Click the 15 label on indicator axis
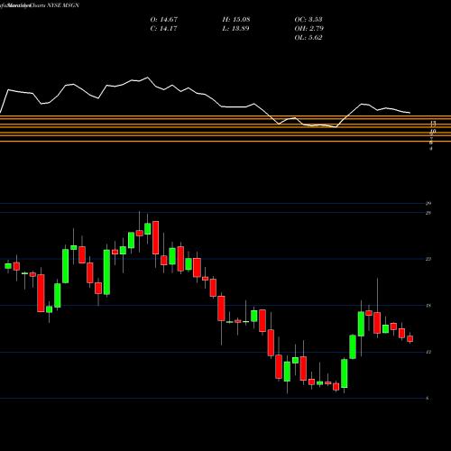This screenshot has width=451, height=451. tap(433, 124)
